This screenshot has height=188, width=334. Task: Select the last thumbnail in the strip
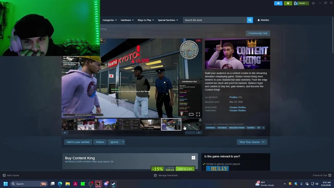coord(192,124)
